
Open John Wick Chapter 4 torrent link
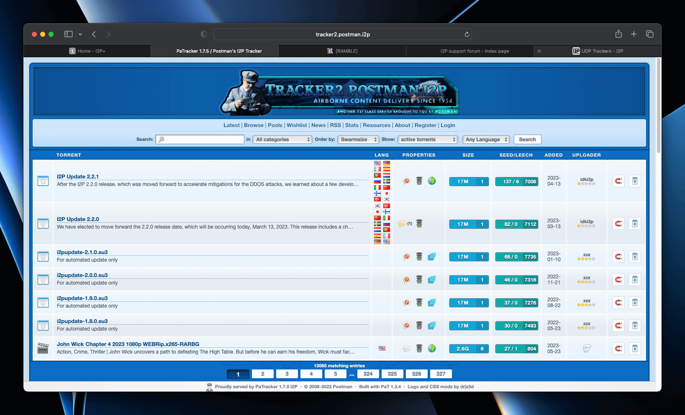click(128, 344)
